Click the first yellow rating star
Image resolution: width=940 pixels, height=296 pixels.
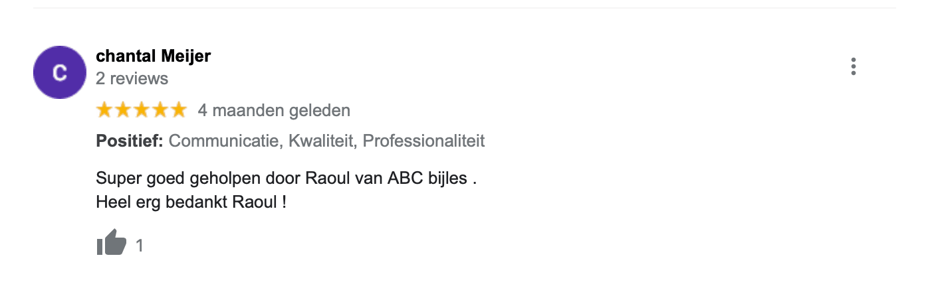(x=104, y=110)
